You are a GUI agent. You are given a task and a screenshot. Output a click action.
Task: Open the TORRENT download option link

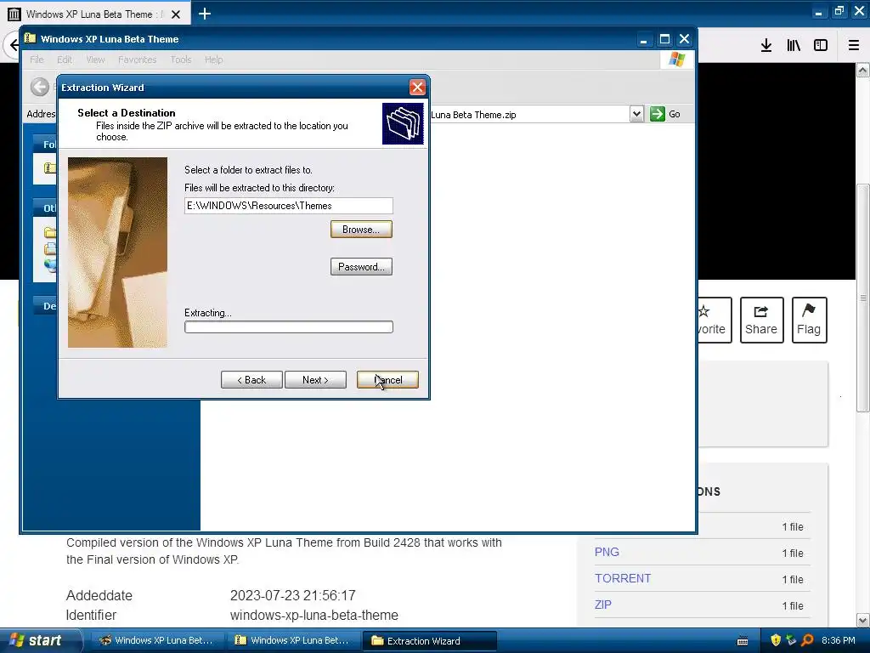[623, 578]
